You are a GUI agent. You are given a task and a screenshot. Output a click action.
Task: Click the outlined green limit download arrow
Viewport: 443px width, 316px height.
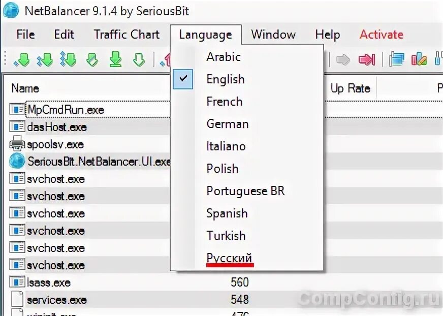coord(139,59)
